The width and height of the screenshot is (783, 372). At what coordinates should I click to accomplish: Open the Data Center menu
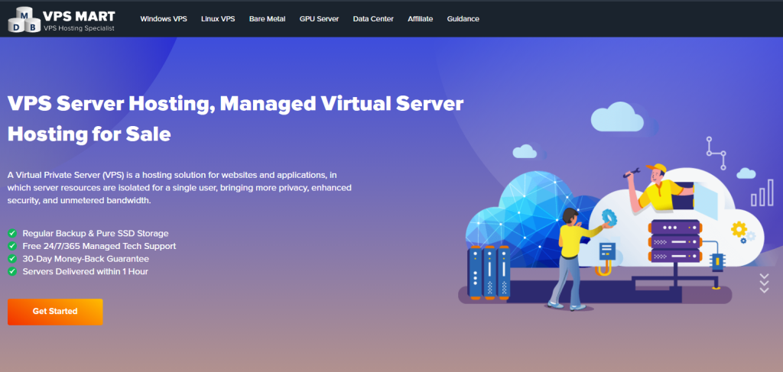pyautogui.click(x=373, y=19)
